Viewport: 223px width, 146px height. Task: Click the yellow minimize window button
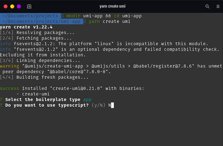tap(12, 6)
